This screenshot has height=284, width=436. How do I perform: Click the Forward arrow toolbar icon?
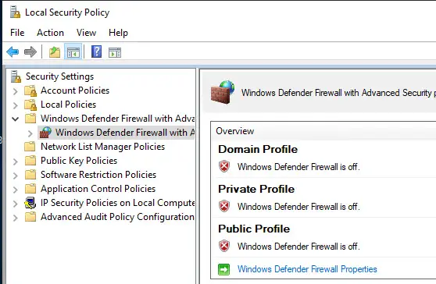pos(30,52)
